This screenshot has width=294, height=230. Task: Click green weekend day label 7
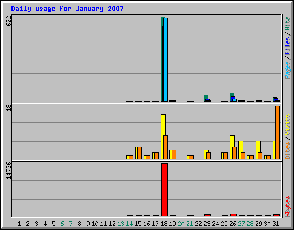point(71,224)
